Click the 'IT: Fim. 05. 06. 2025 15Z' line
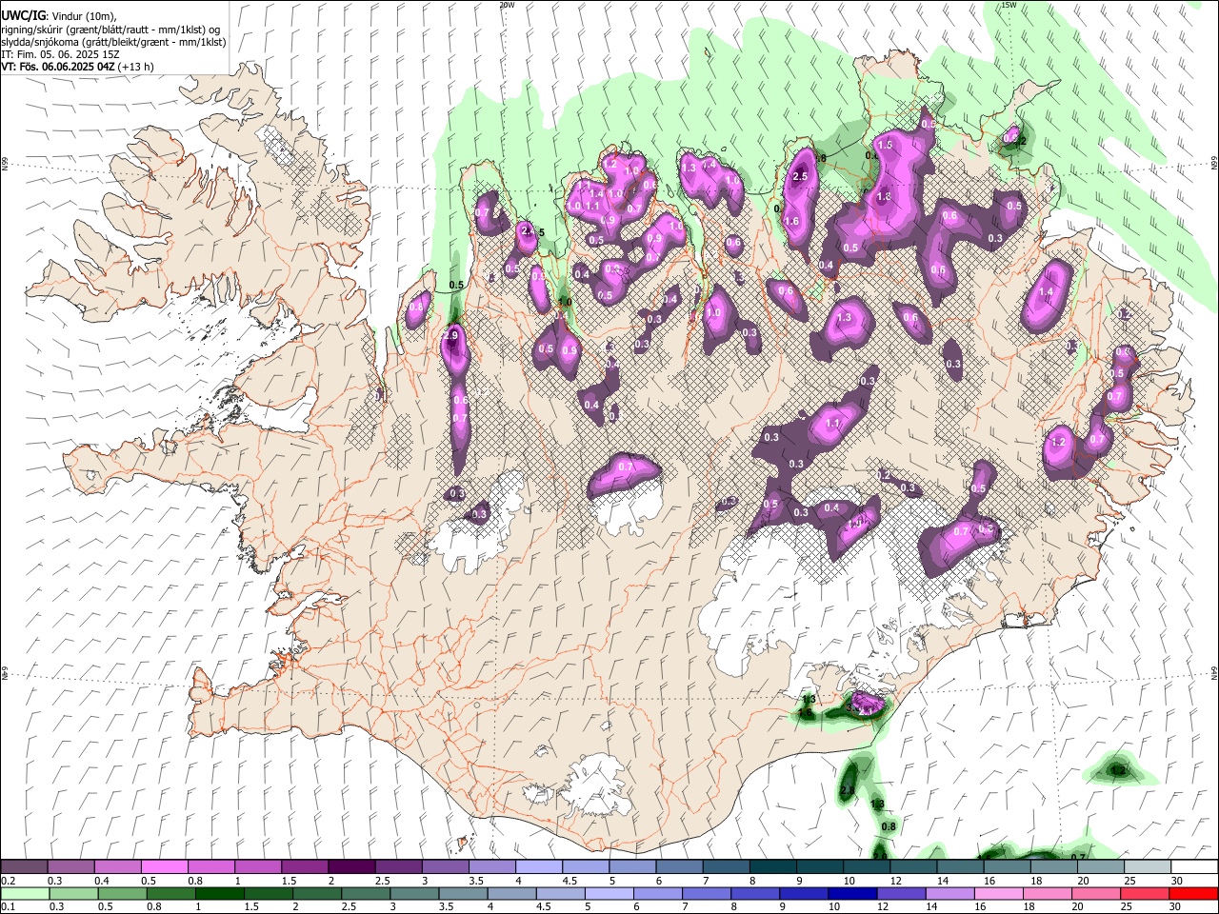1219x914 pixels. (60, 54)
